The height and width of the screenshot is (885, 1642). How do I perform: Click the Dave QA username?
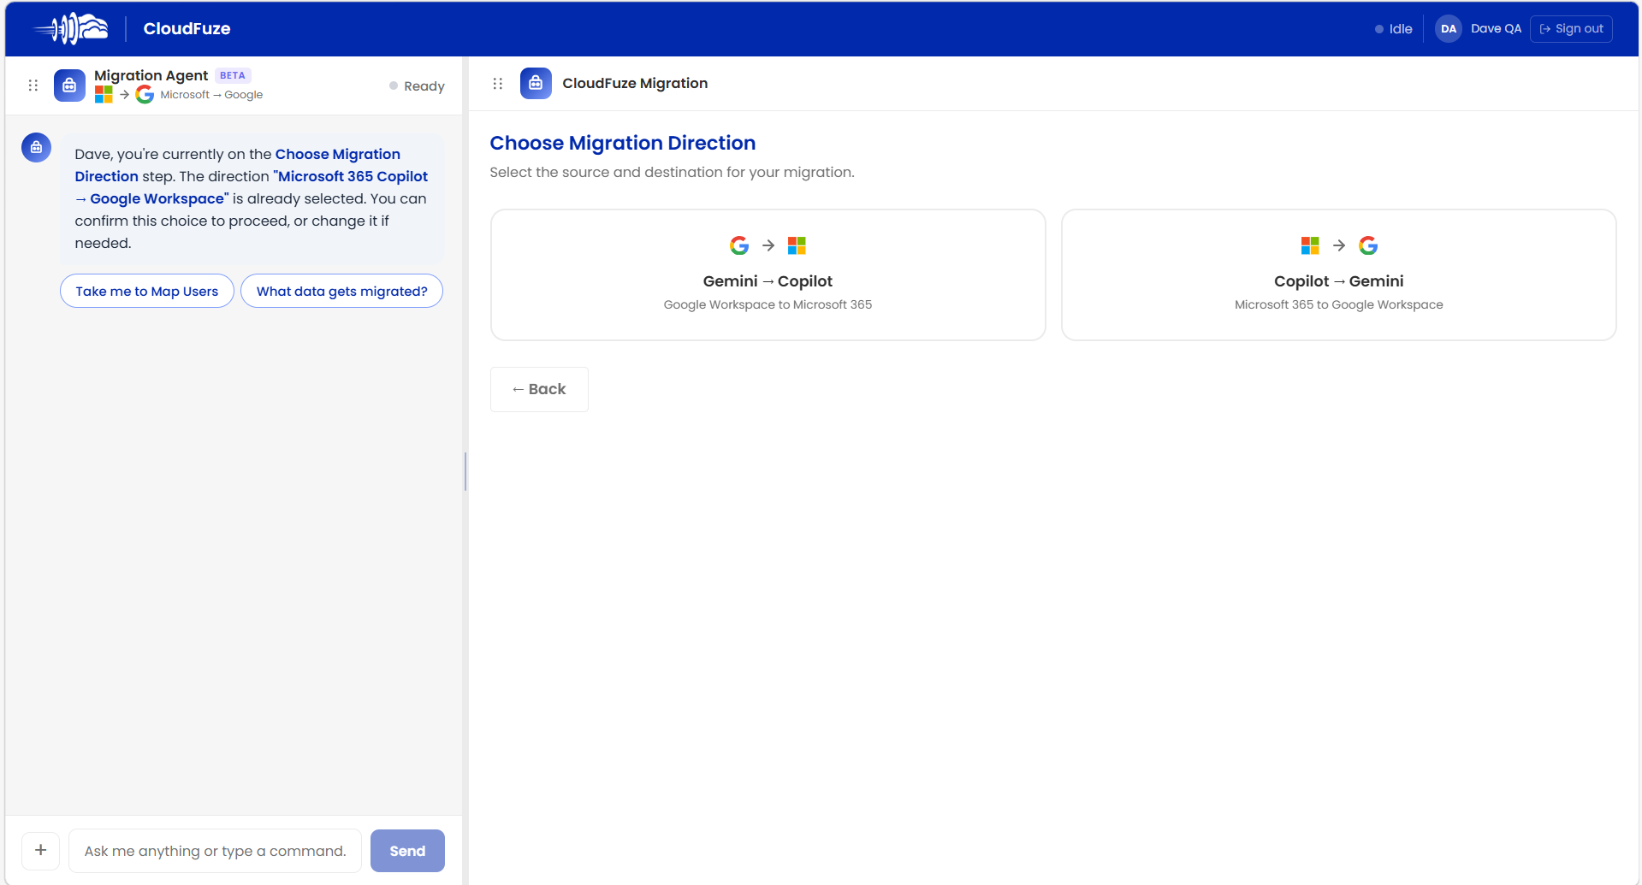pyautogui.click(x=1496, y=28)
